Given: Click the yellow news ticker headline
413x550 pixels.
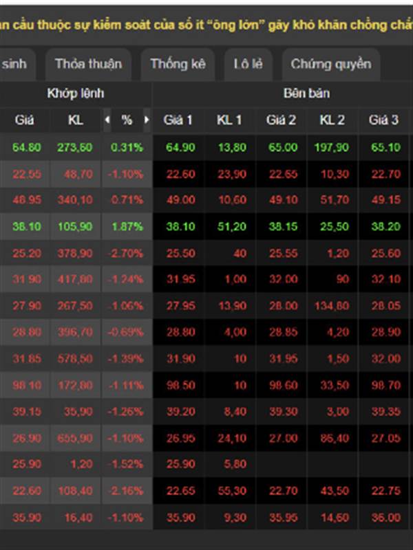Looking at the screenshot, I should (206, 25).
